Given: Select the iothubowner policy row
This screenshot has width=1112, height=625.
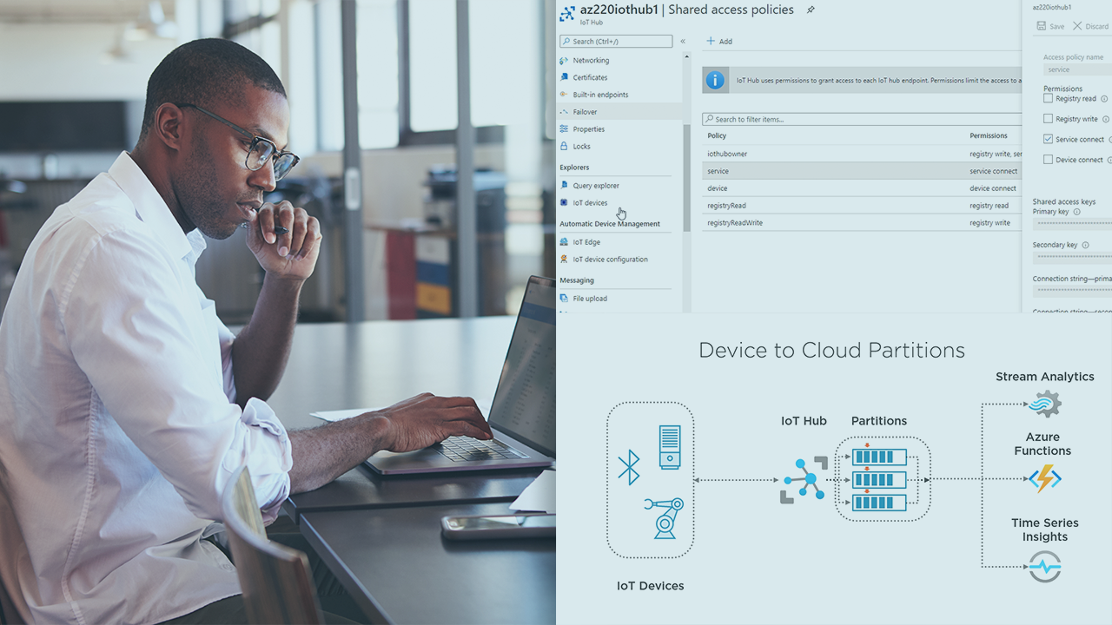Looking at the screenshot, I should click(727, 154).
